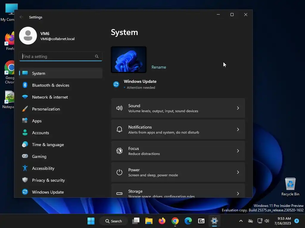Open the Storage settings row

click(178, 191)
